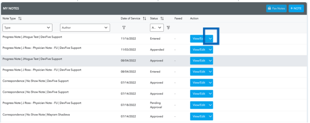Open the Status filter dropdown
The width and height of the screenshot is (310, 123).
[x=157, y=28]
